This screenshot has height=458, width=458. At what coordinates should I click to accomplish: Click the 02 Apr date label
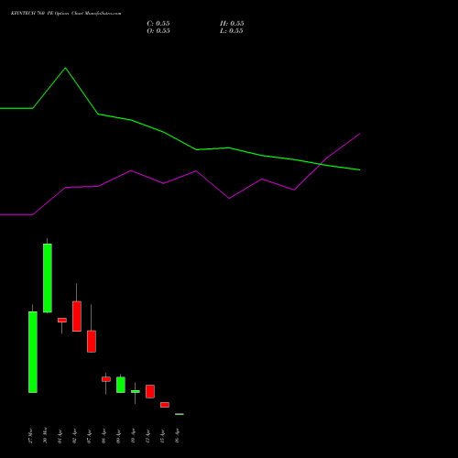[x=74, y=436]
